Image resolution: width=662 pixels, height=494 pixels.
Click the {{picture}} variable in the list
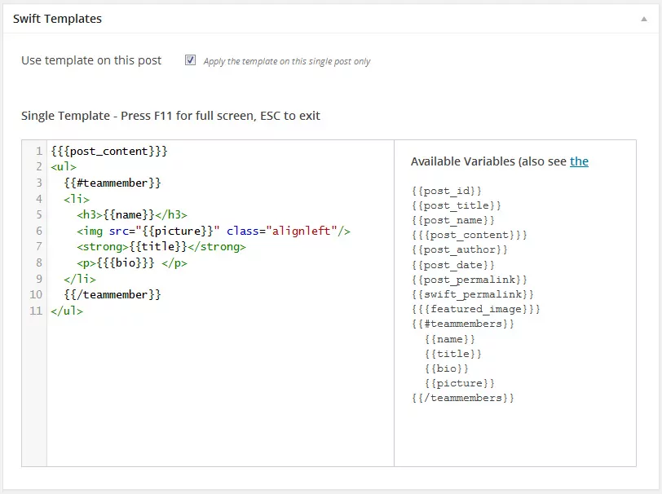tap(460, 383)
